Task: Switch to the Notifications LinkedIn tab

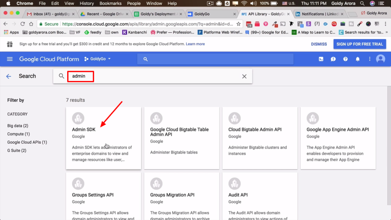Action: click(x=319, y=14)
